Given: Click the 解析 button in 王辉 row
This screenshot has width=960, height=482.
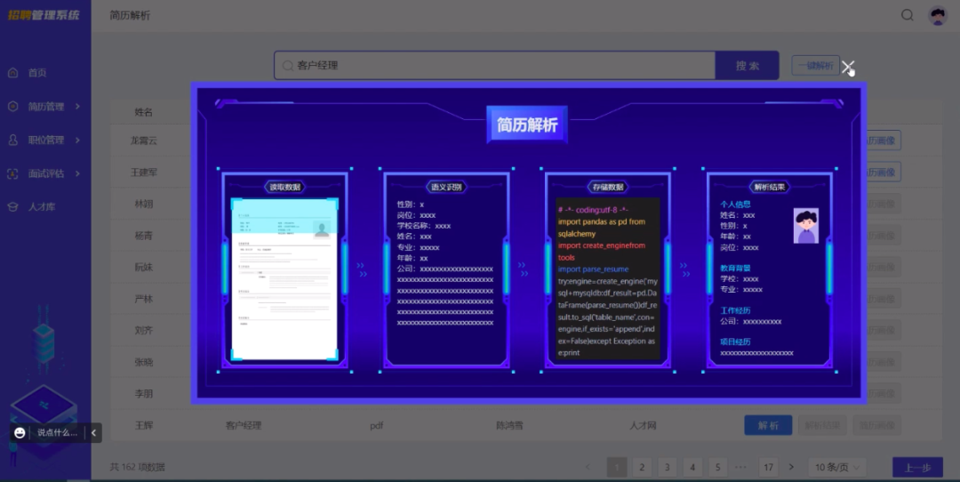Looking at the screenshot, I should tap(768, 426).
